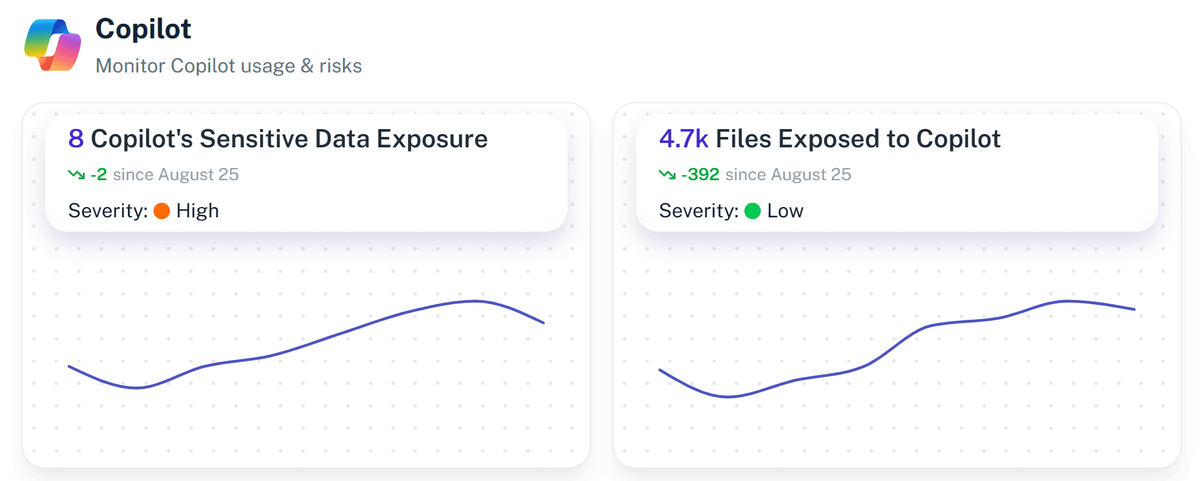Click the Copilot logo icon
This screenshot has height=481, width=1200.
pos(52,45)
